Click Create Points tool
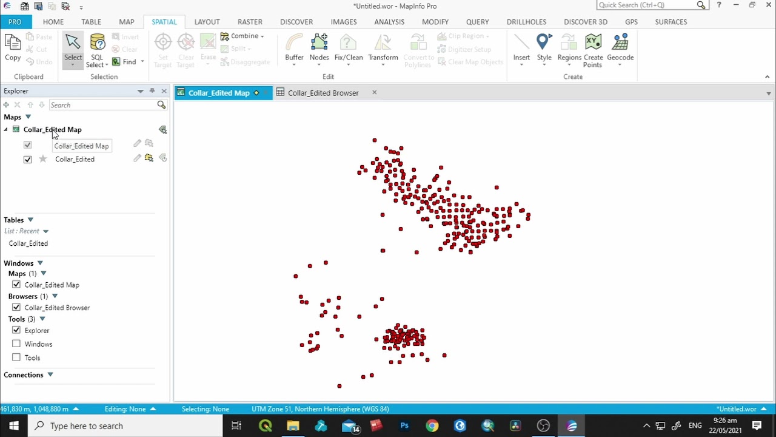Image resolution: width=776 pixels, height=437 pixels. pyautogui.click(x=593, y=51)
